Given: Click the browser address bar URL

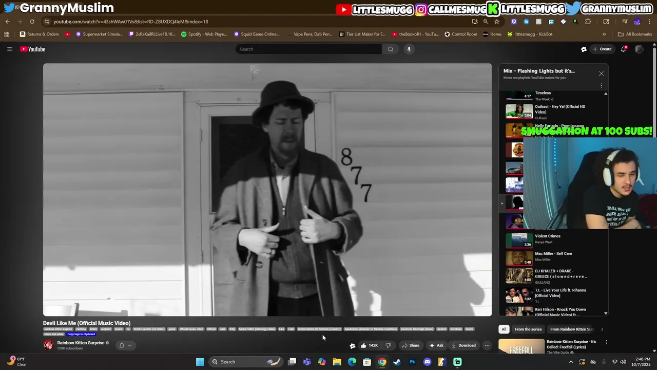Looking at the screenshot, I should pos(131,22).
